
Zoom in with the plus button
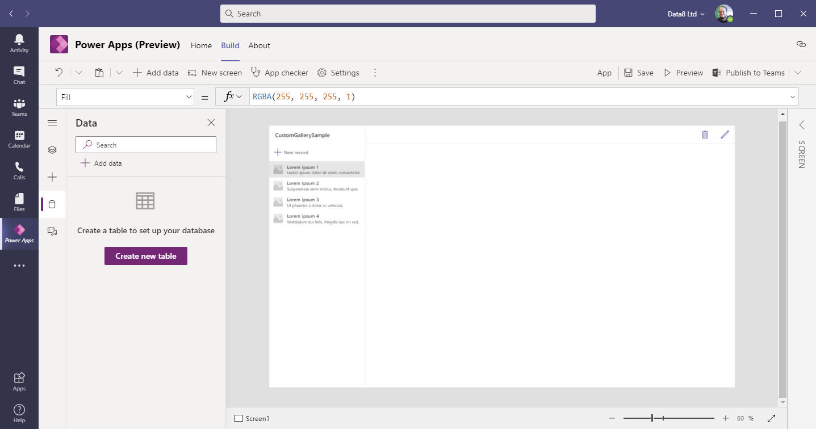pyautogui.click(x=726, y=418)
